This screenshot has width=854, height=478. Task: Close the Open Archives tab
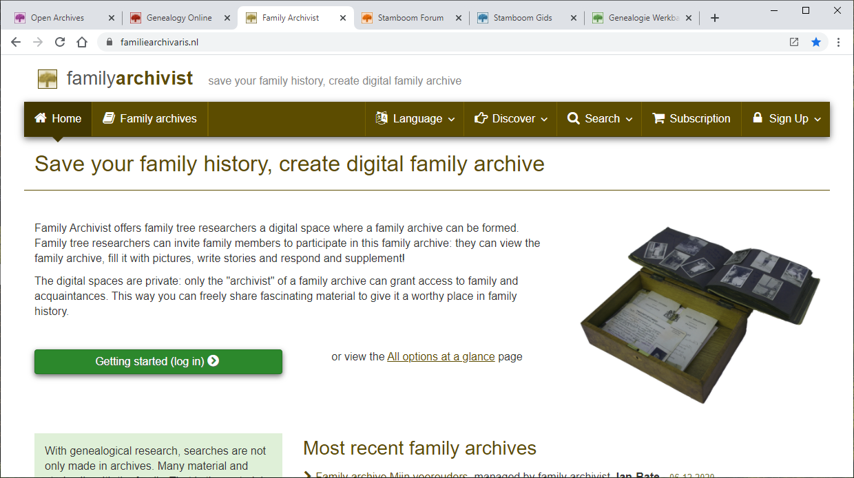coord(112,18)
